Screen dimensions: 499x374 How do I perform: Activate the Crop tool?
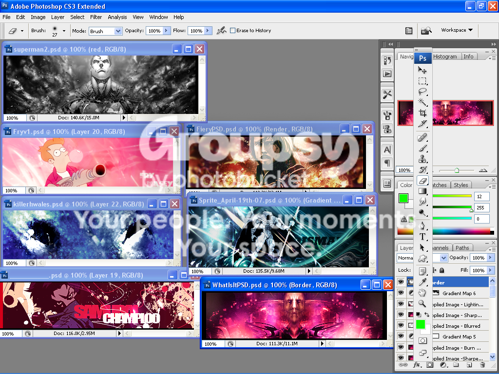(422, 113)
